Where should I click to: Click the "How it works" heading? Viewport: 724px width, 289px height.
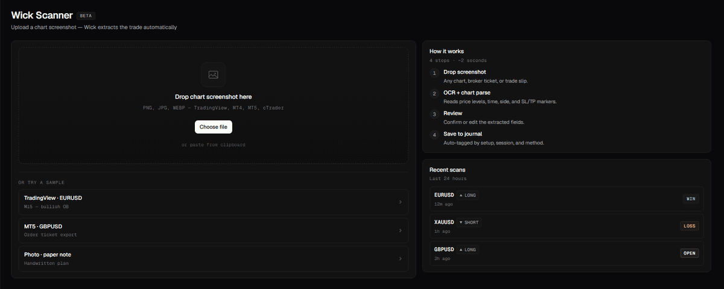pos(446,51)
